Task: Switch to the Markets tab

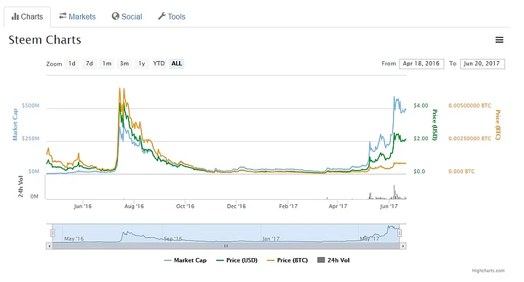Action: coord(78,17)
